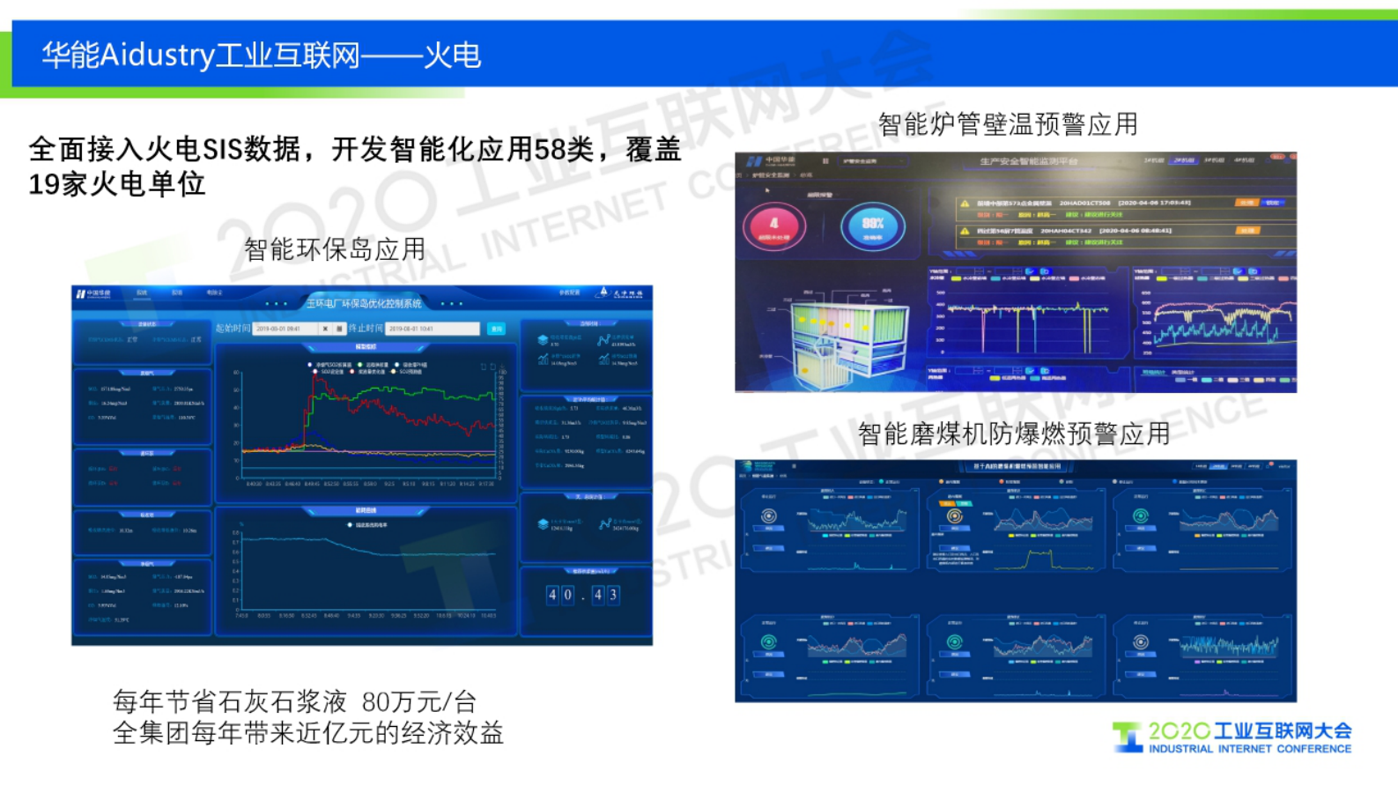
Task: Click the end time field showing 2019-08-01 10:41
Action: pyautogui.click(x=432, y=329)
